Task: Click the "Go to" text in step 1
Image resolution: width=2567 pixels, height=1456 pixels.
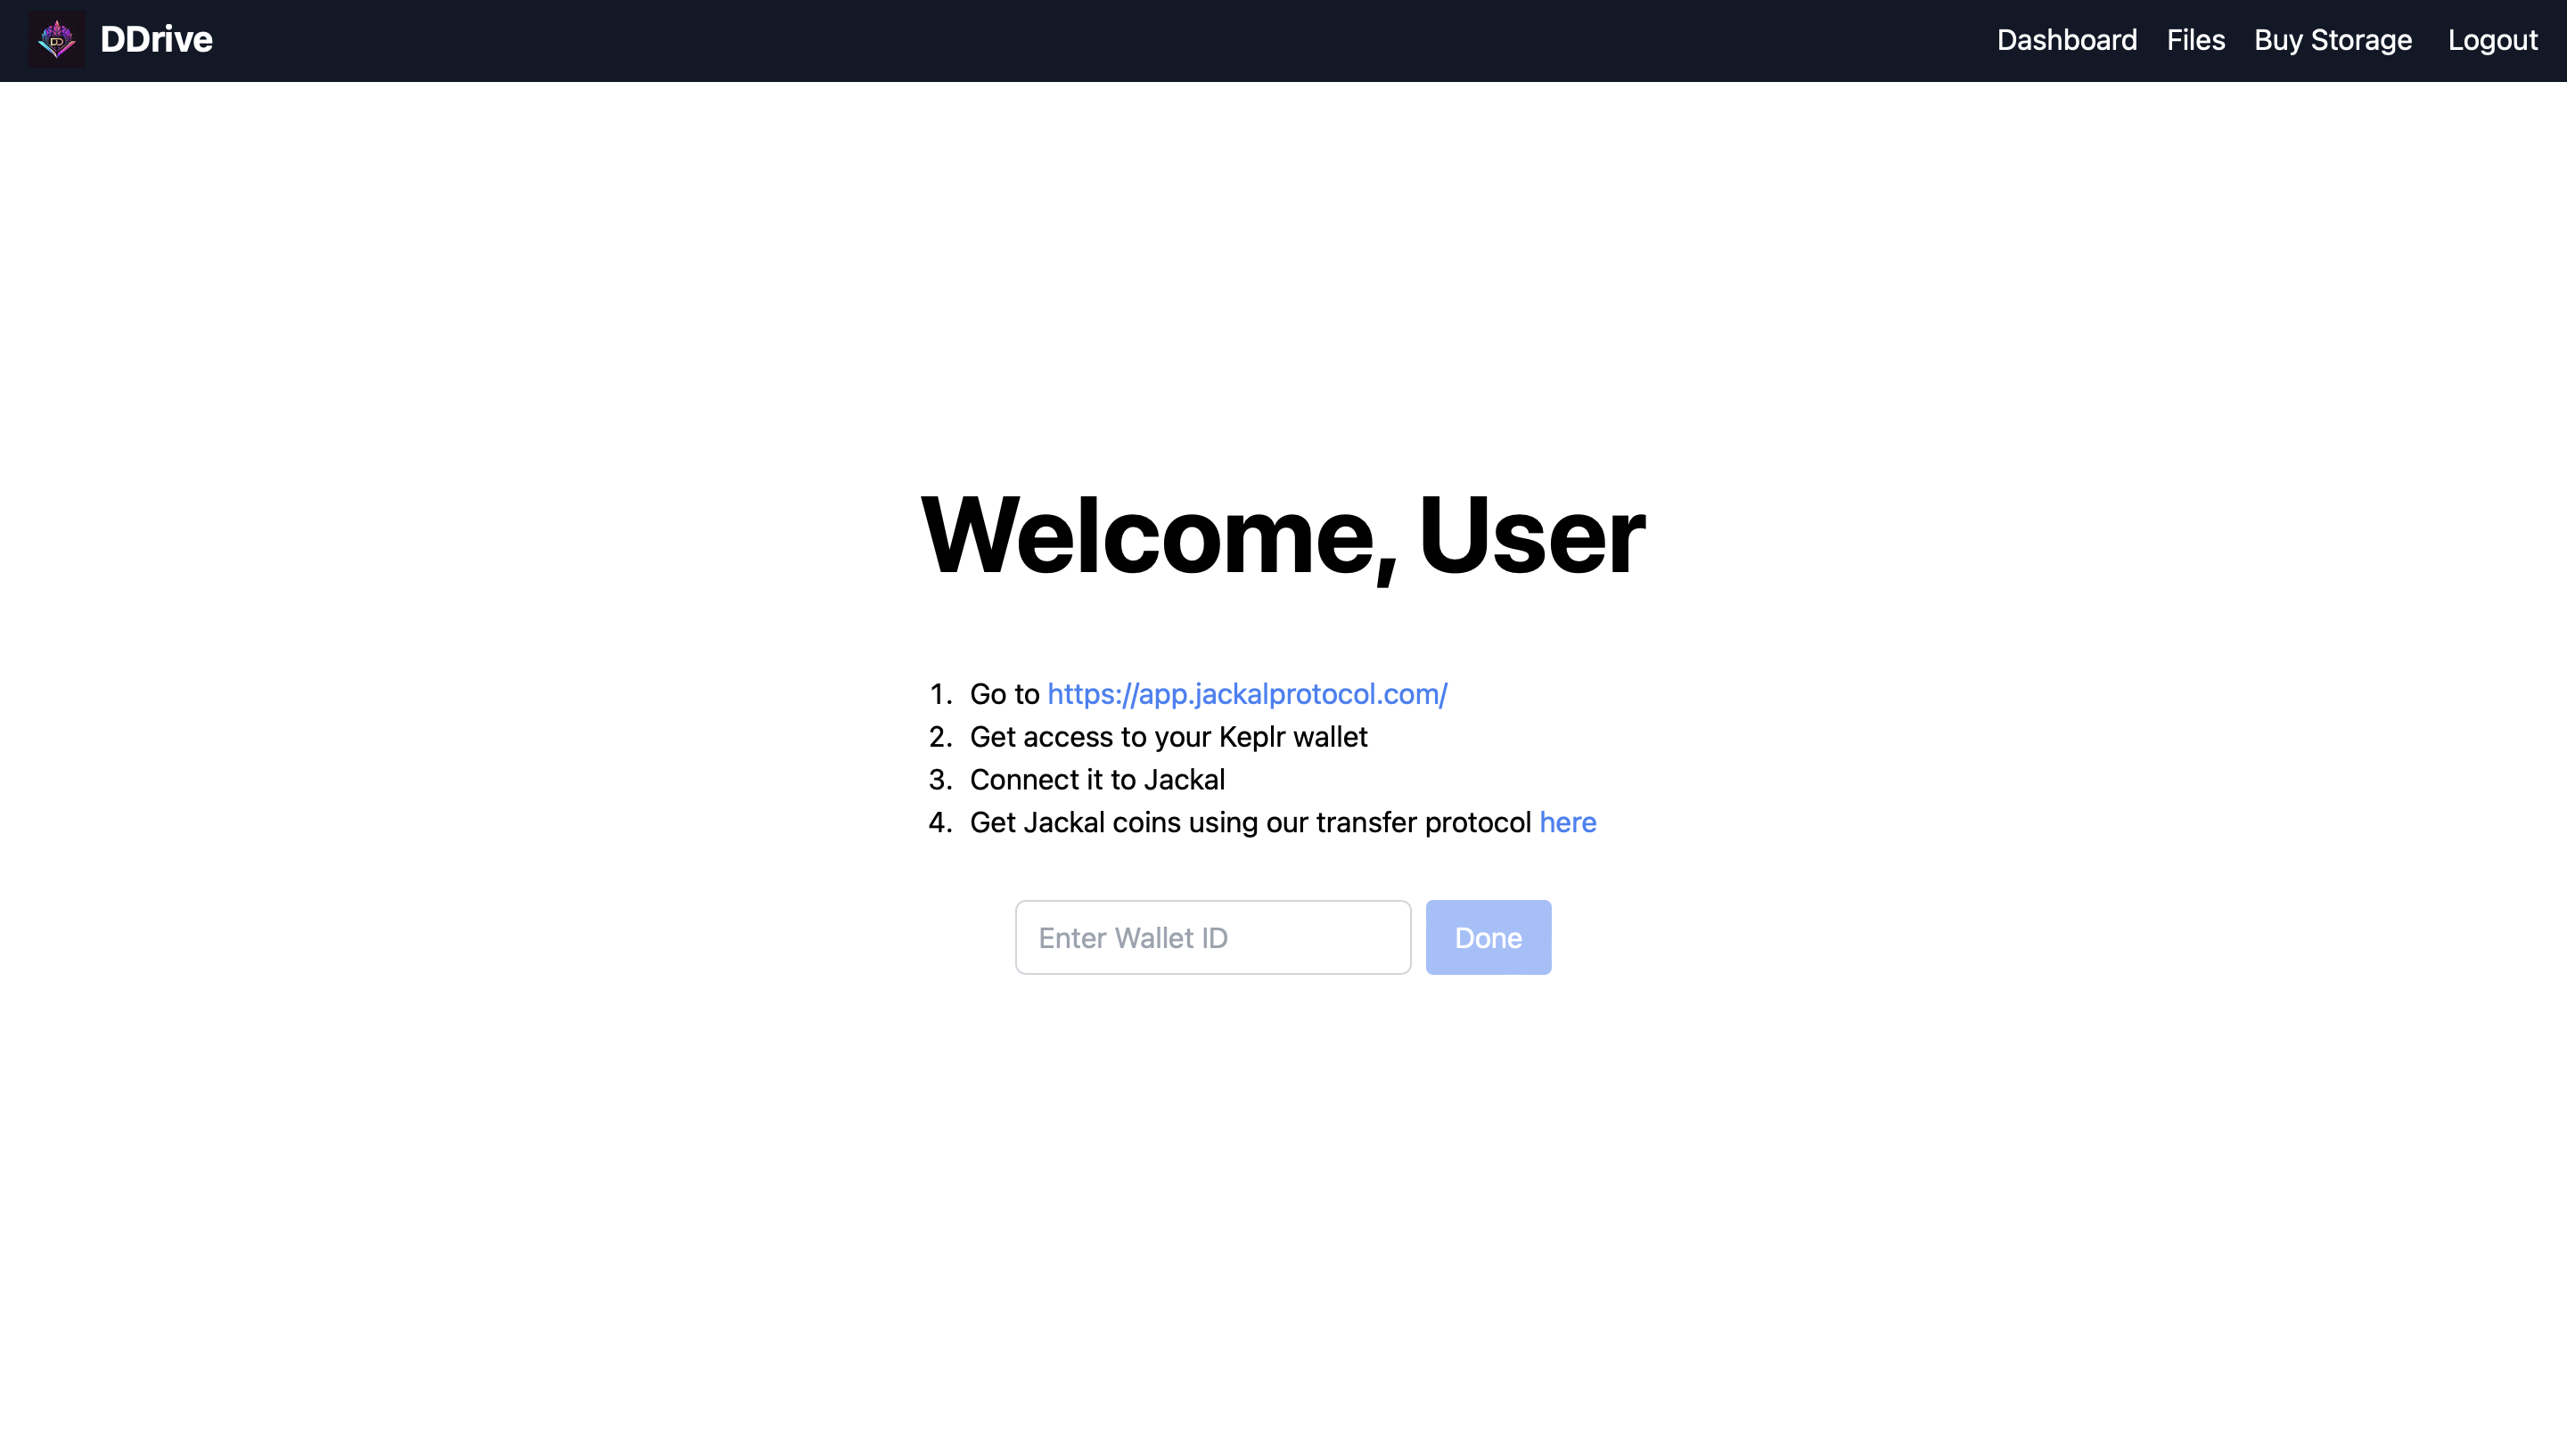Action: click(x=1004, y=694)
